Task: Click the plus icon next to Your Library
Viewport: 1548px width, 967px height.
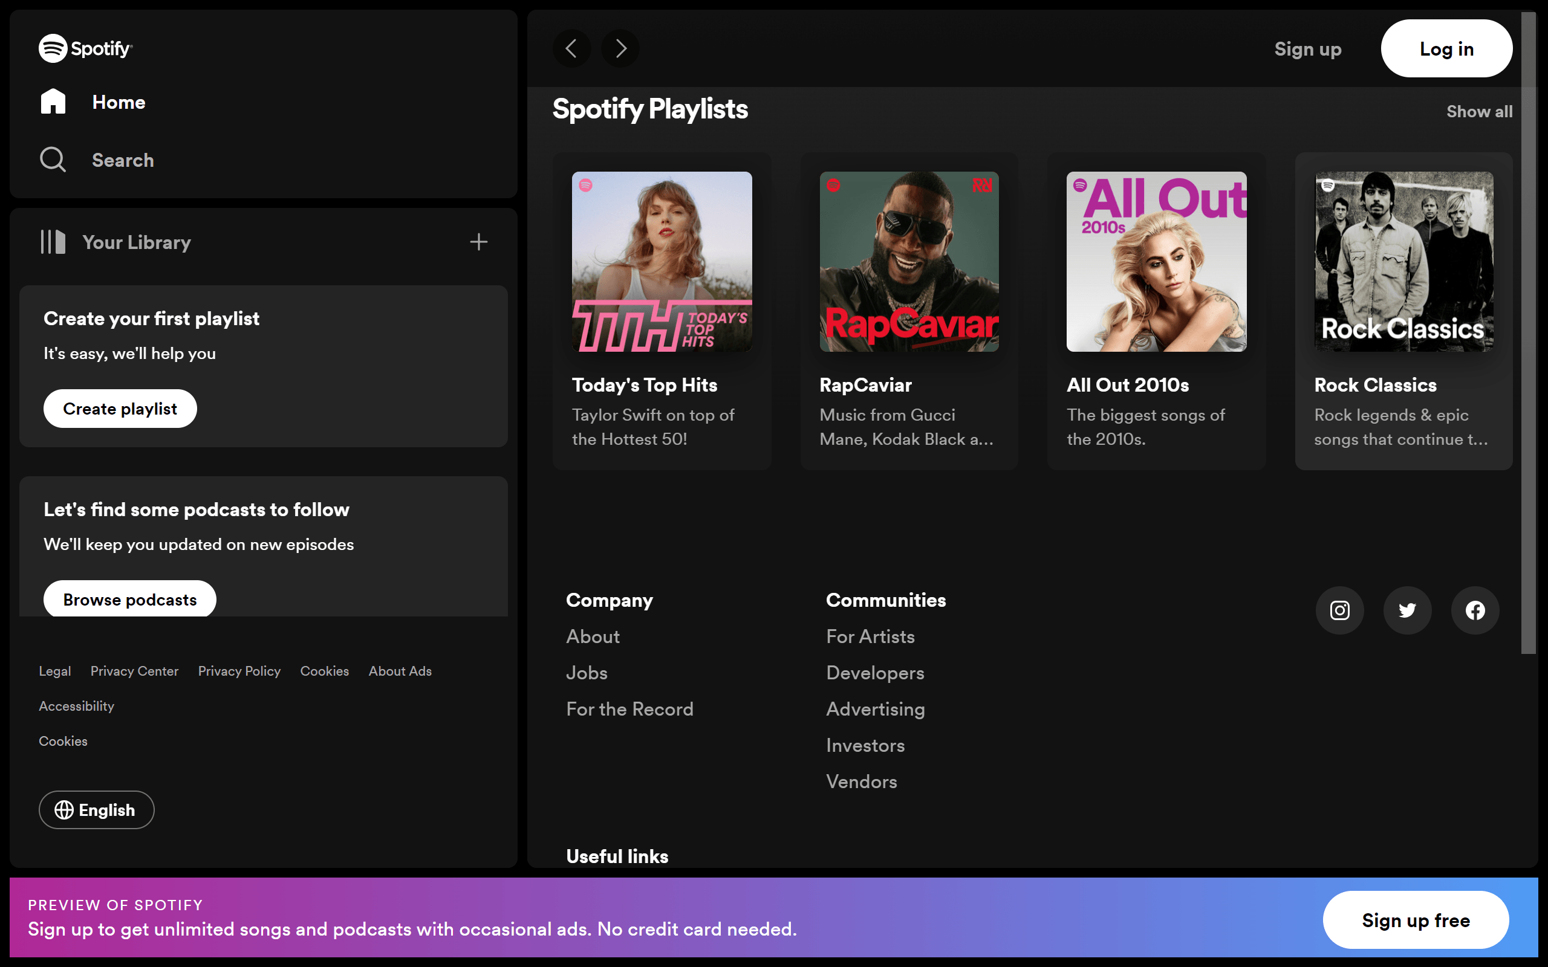Action: [x=478, y=242]
